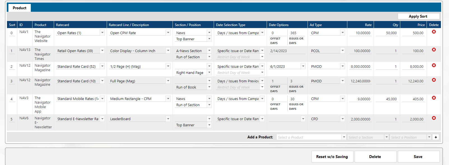Delete the NAV6 E-Newsletter row
The width and height of the screenshot is (449, 165).
click(434, 118)
